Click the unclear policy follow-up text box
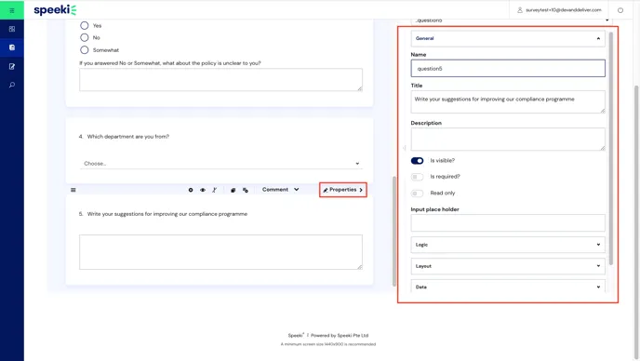This screenshot has width=640, height=361. [x=220, y=80]
